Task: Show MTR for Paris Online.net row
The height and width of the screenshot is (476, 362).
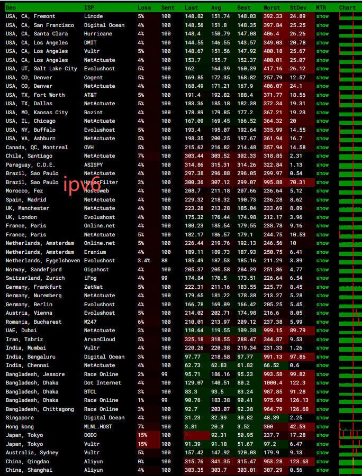Action: [x=322, y=226]
